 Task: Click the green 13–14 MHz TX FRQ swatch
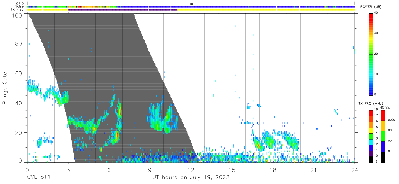[371, 136]
